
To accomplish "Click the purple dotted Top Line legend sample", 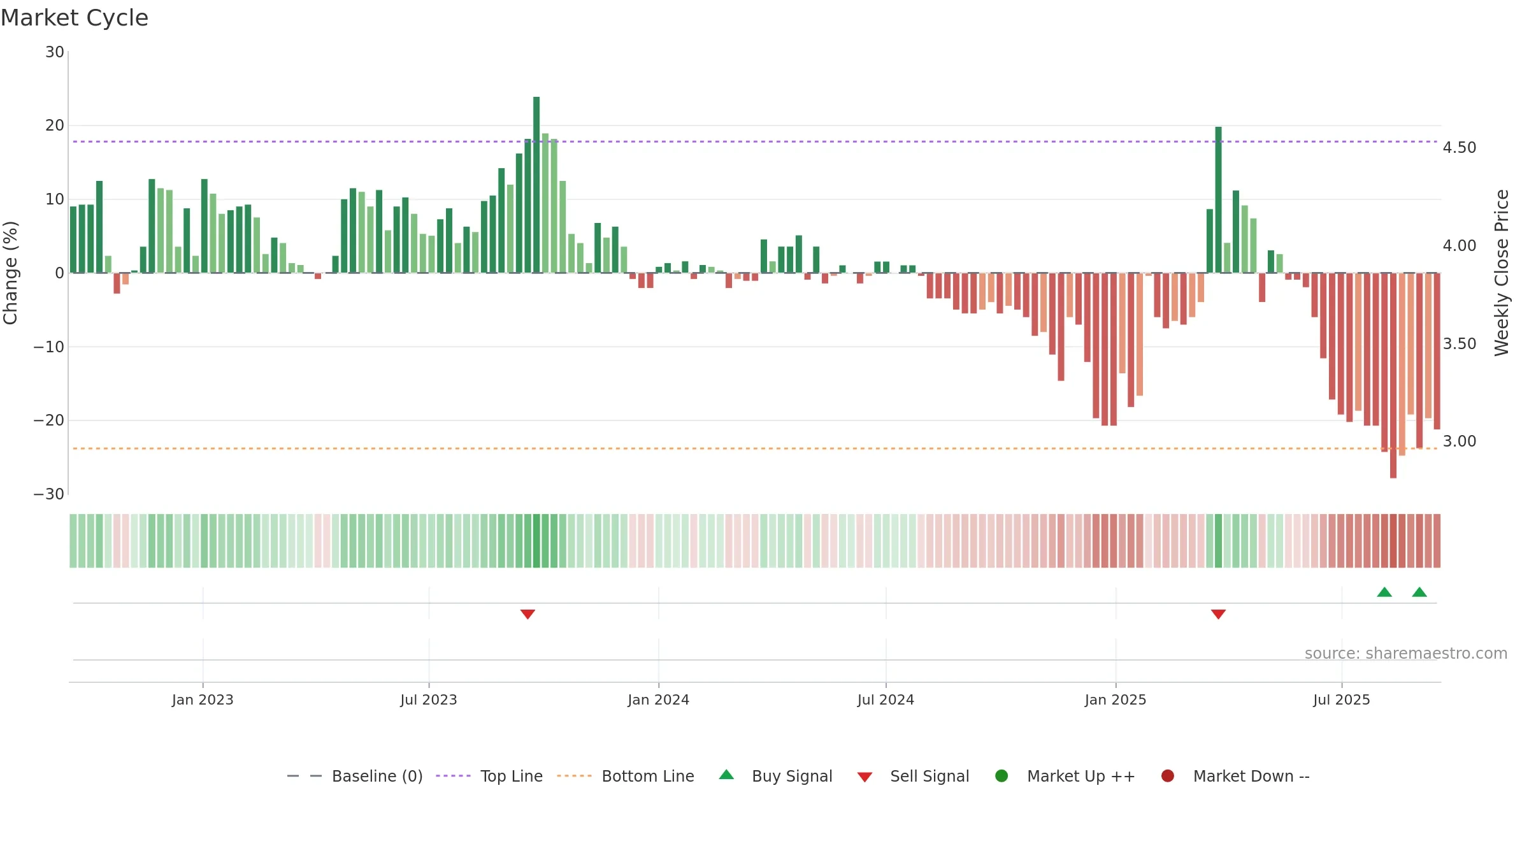I will 453,776.
